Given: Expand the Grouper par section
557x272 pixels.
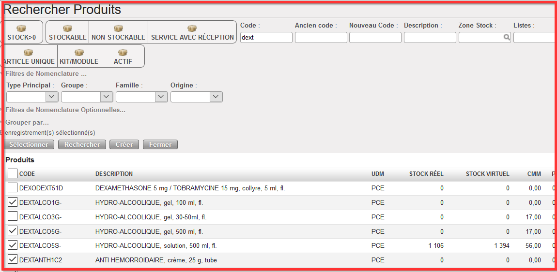Looking at the screenshot, I should 27,122.
